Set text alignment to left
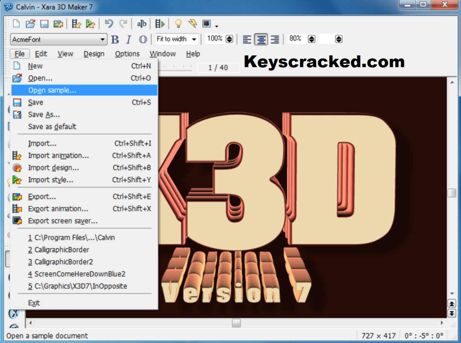 [x=247, y=39]
